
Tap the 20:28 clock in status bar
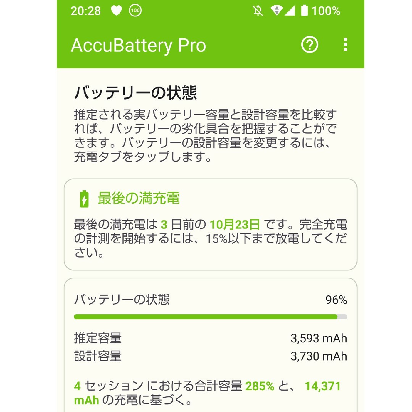pyautogui.click(x=86, y=11)
